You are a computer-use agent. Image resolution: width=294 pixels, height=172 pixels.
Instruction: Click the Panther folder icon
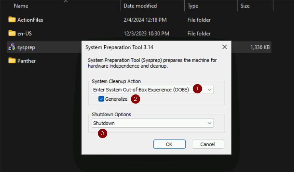12,60
